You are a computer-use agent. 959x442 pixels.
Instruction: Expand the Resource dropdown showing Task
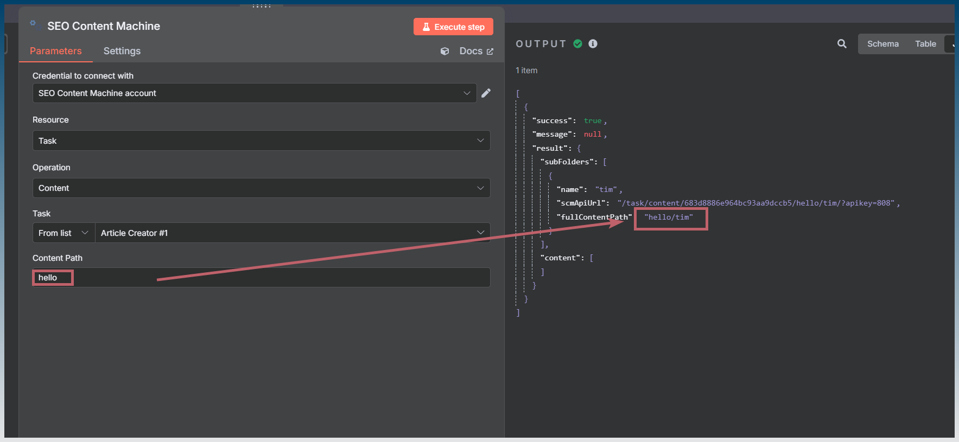[x=261, y=140]
